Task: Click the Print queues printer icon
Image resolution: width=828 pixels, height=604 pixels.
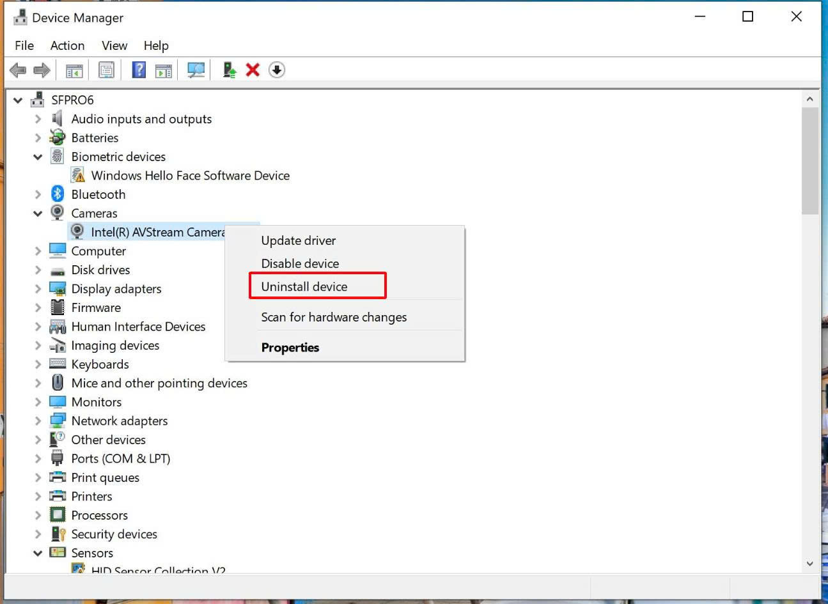Action: 58,477
